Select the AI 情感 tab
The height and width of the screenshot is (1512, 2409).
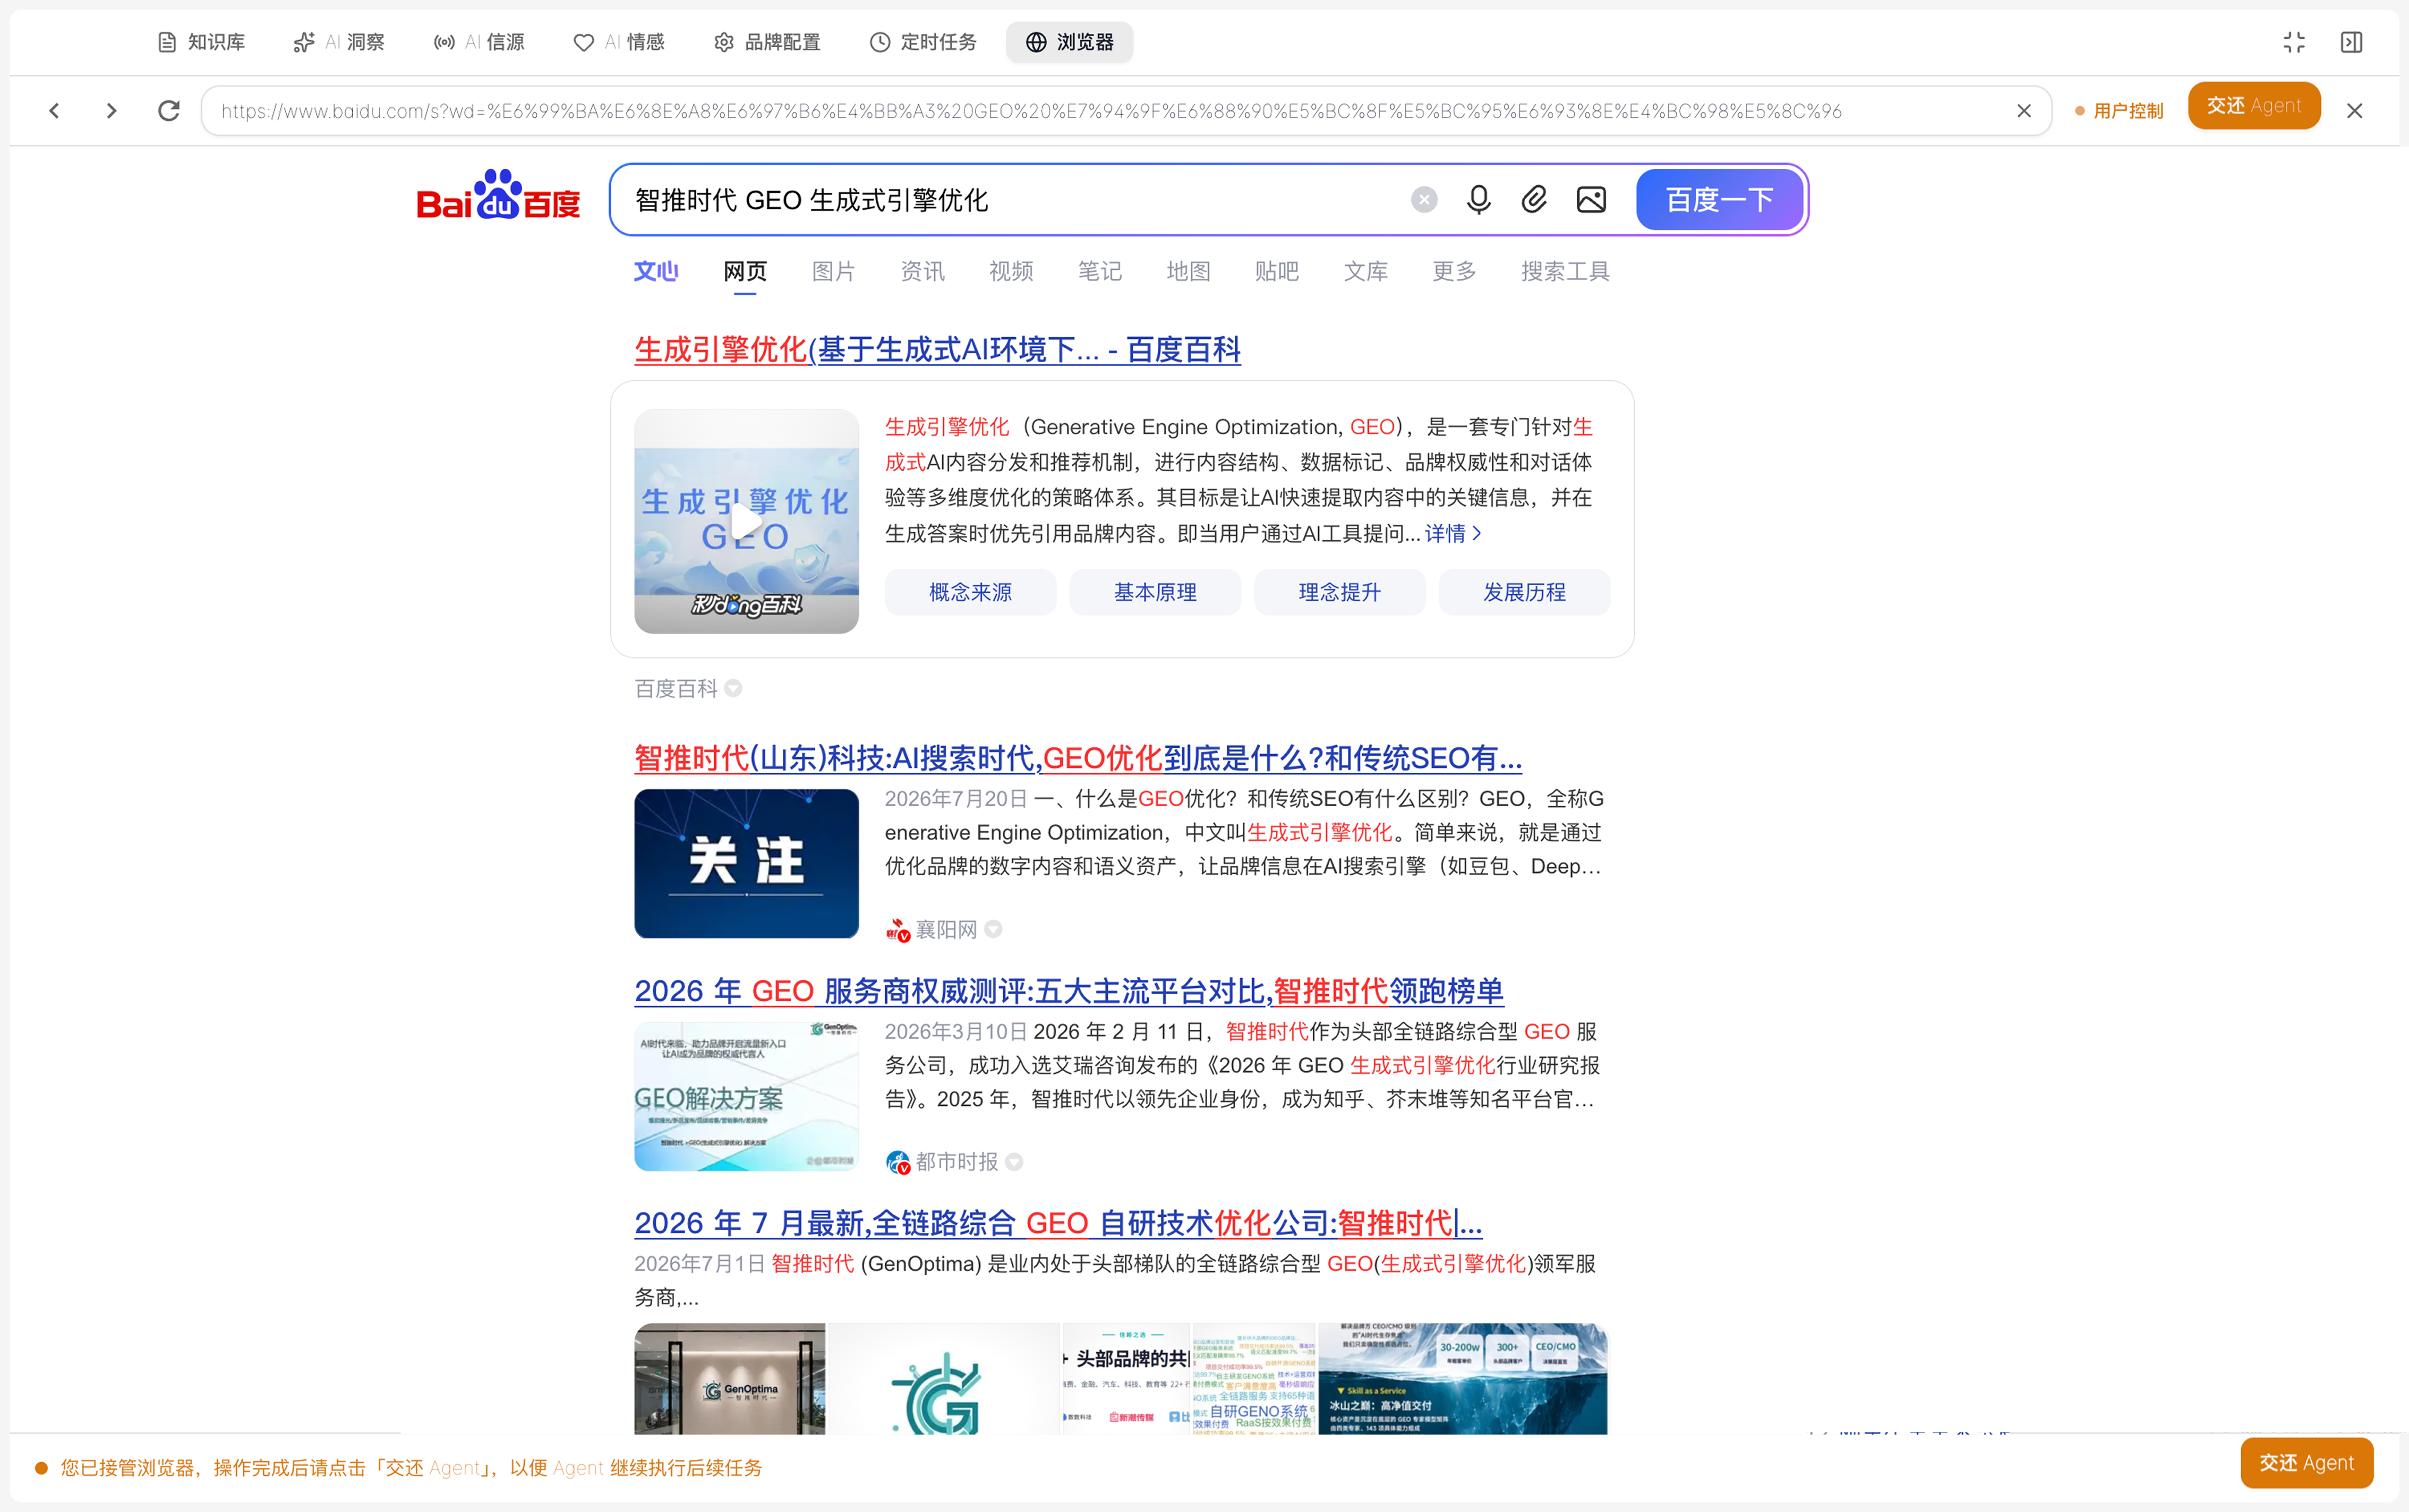point(619,42)
